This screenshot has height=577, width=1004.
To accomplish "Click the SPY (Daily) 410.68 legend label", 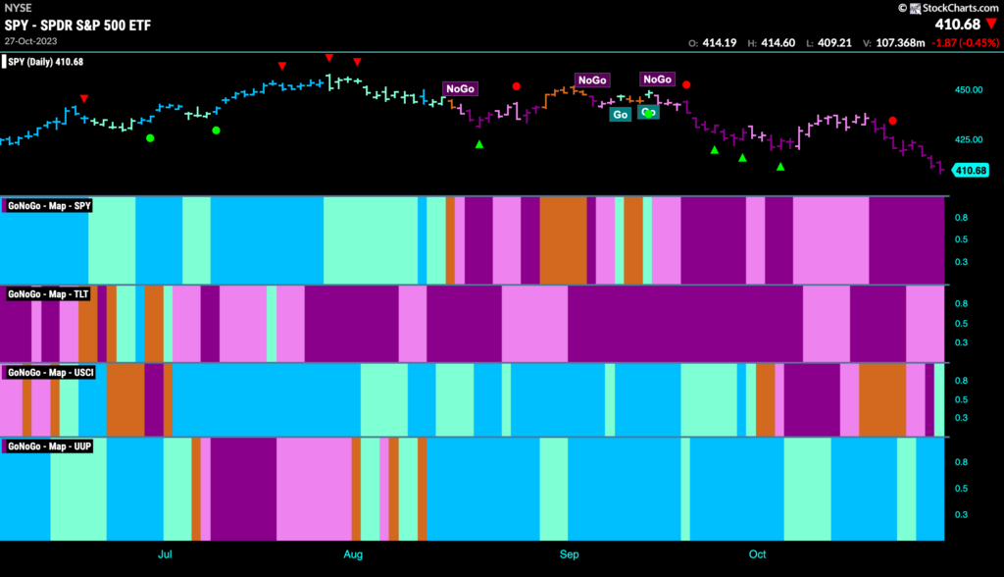I will (45, 62).
